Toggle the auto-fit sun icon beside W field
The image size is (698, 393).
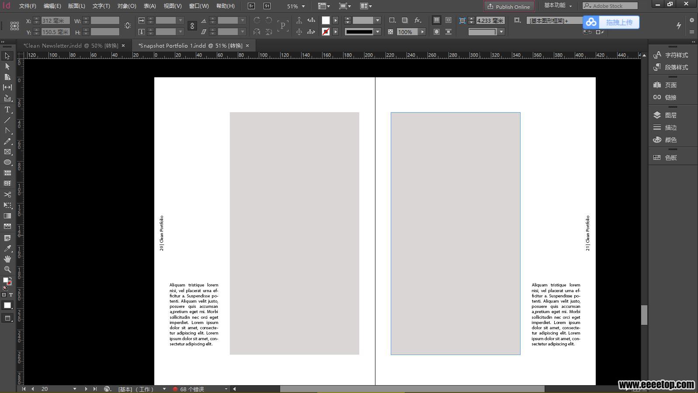(128, 26)
